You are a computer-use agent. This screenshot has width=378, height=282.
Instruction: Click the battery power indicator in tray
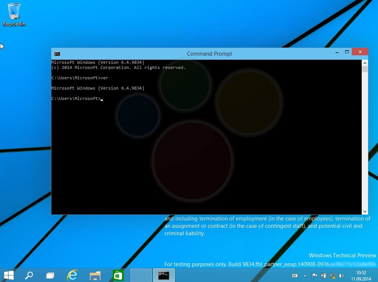tap(324, 275)
